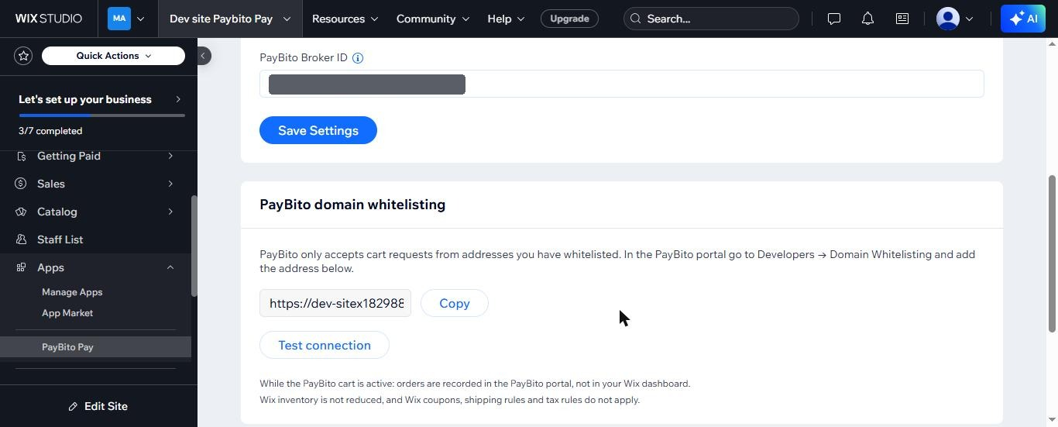Open the chat messages icon

[834, 19]
